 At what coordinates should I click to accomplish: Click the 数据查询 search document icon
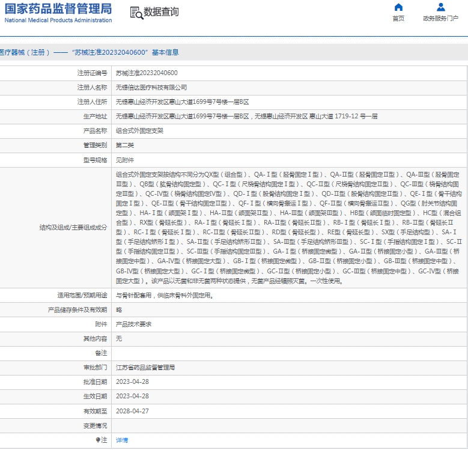(x=137, y=13)
